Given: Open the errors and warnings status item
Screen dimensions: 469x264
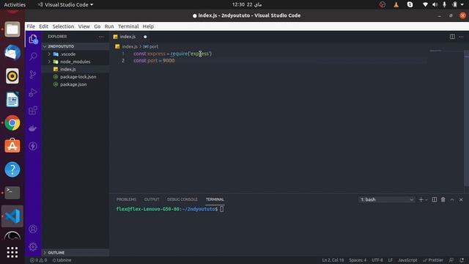Looking at the screenshot, I should [39, 260].
